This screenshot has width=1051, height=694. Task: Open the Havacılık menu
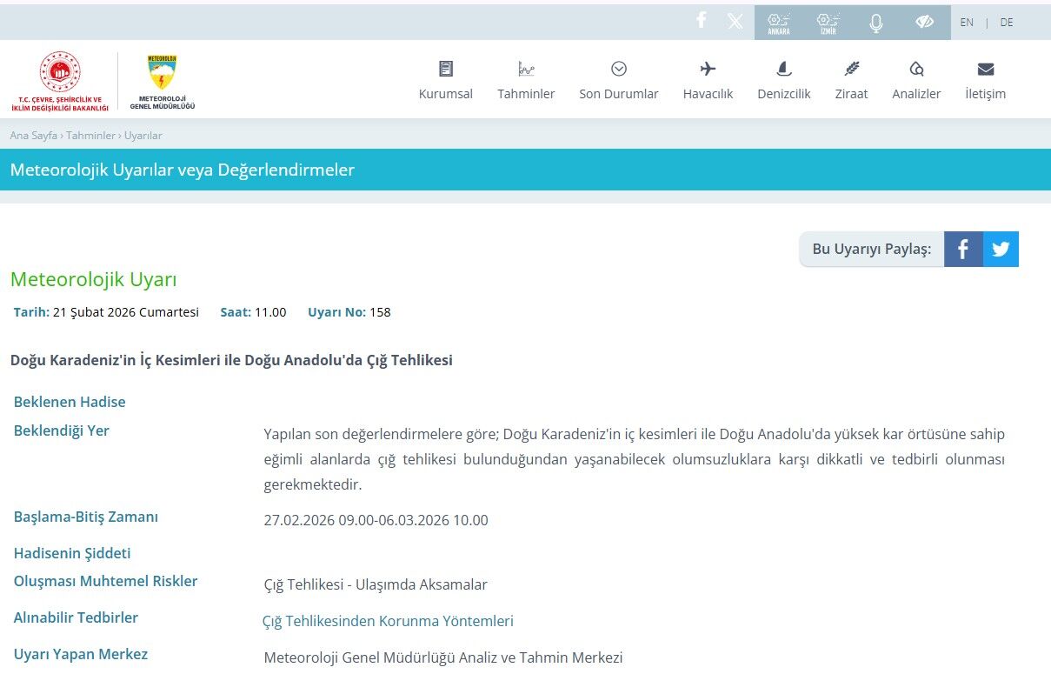708,80
